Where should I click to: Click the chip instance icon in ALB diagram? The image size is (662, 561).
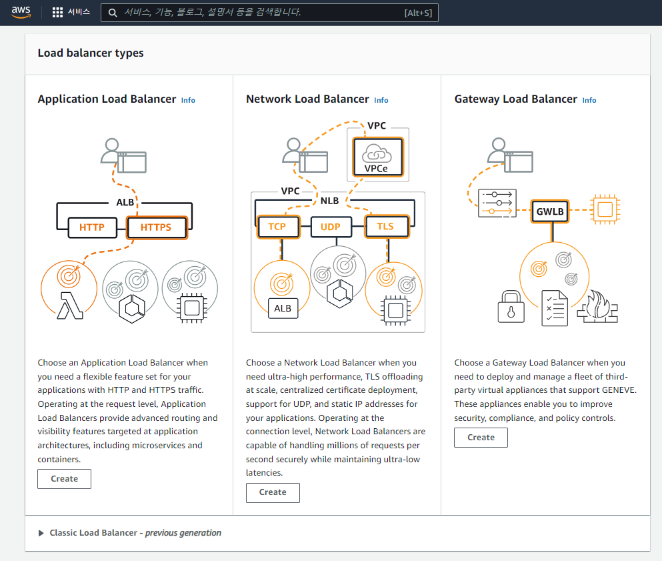pos(192,308)
